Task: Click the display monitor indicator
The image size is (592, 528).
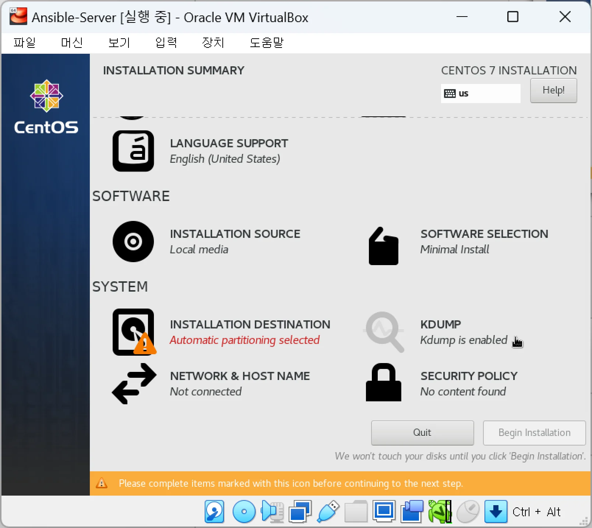Action: click(x=384, y=511)
